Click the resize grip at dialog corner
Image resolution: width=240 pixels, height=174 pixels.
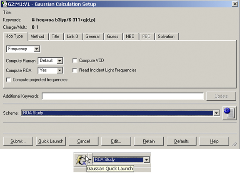(x=234, y=144)
